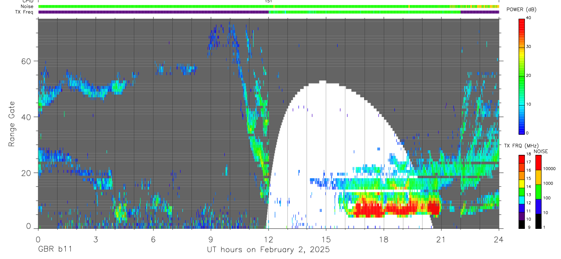Screen dimensions: 561x259
Task: Pick the blue 11-12 MHz TX FRQ swatch
Action: [521, 208]
